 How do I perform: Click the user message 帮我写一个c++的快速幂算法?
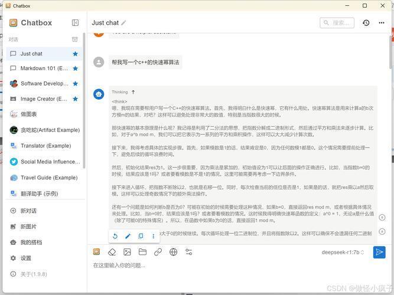pyautogui.click(x=145, y=63)
